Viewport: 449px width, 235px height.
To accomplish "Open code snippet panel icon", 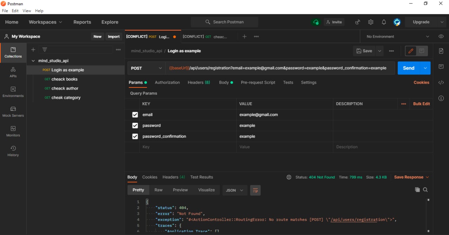I will pyautogui.click(x=441, y=83).
